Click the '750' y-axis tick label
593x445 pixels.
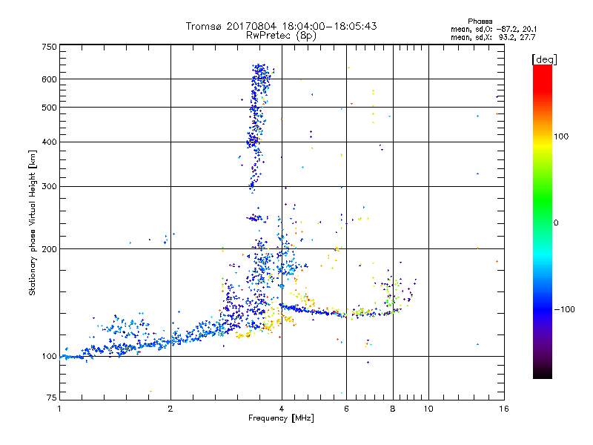49,47
